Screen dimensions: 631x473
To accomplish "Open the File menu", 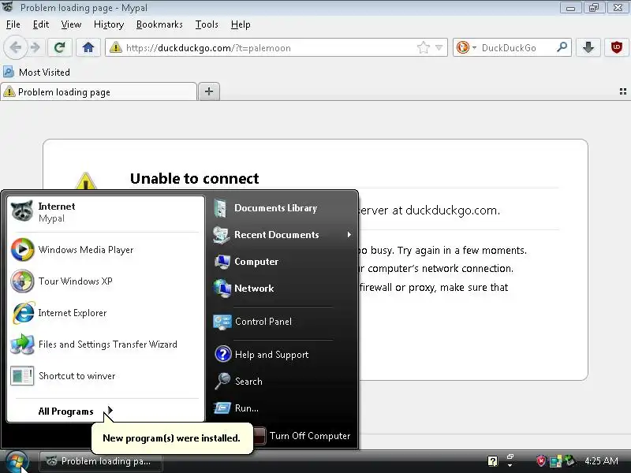I will click(x=13, y=24).
